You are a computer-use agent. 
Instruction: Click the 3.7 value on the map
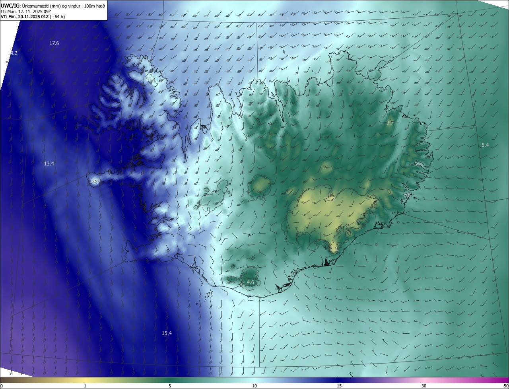pos(390,123)
